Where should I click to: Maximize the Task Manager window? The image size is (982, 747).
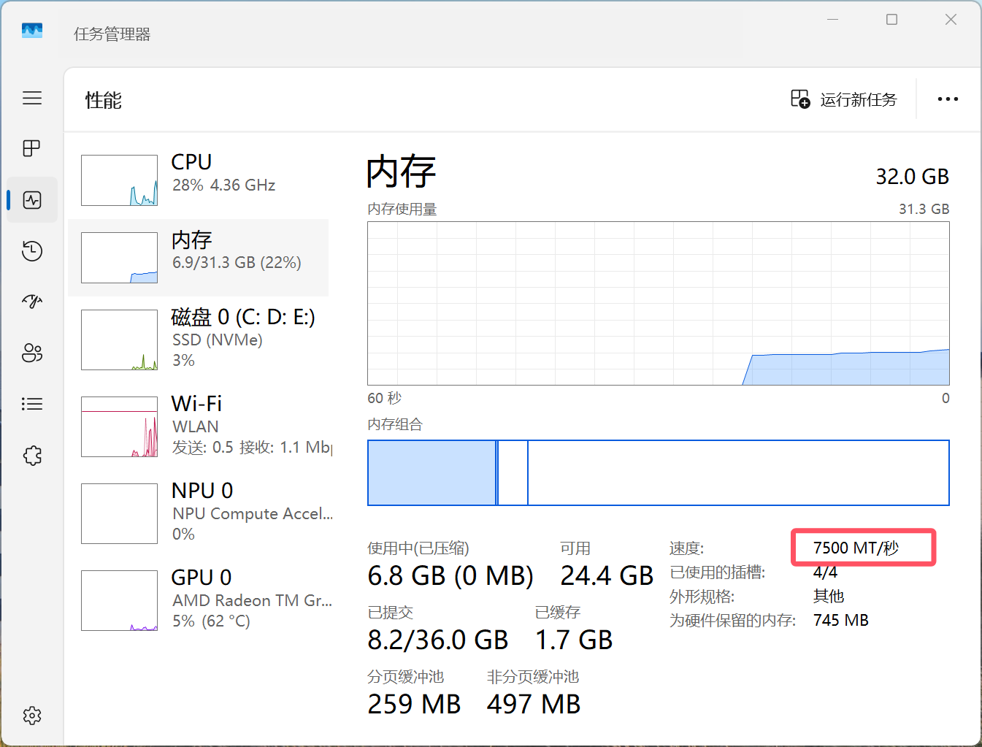(891, 20)
